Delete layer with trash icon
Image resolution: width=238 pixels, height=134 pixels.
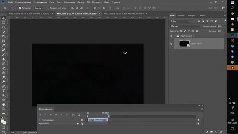[x=221, y=132]
